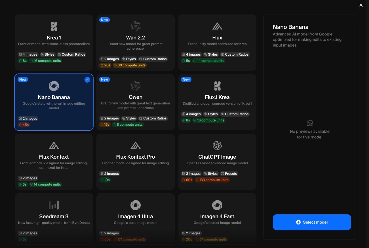Click Qwen's 8 compute units tag
This screenshot has width=369, height=248.
[x=128, y=125]
